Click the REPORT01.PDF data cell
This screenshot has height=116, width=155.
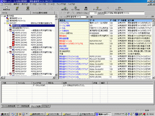[99, 41]
